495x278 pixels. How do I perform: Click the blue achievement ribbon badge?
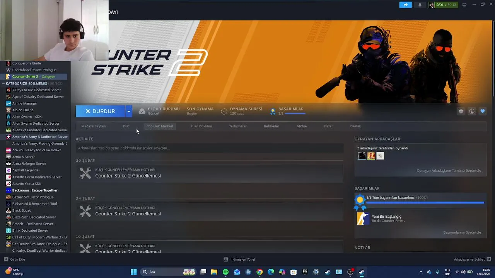click(x=360, y=202)
